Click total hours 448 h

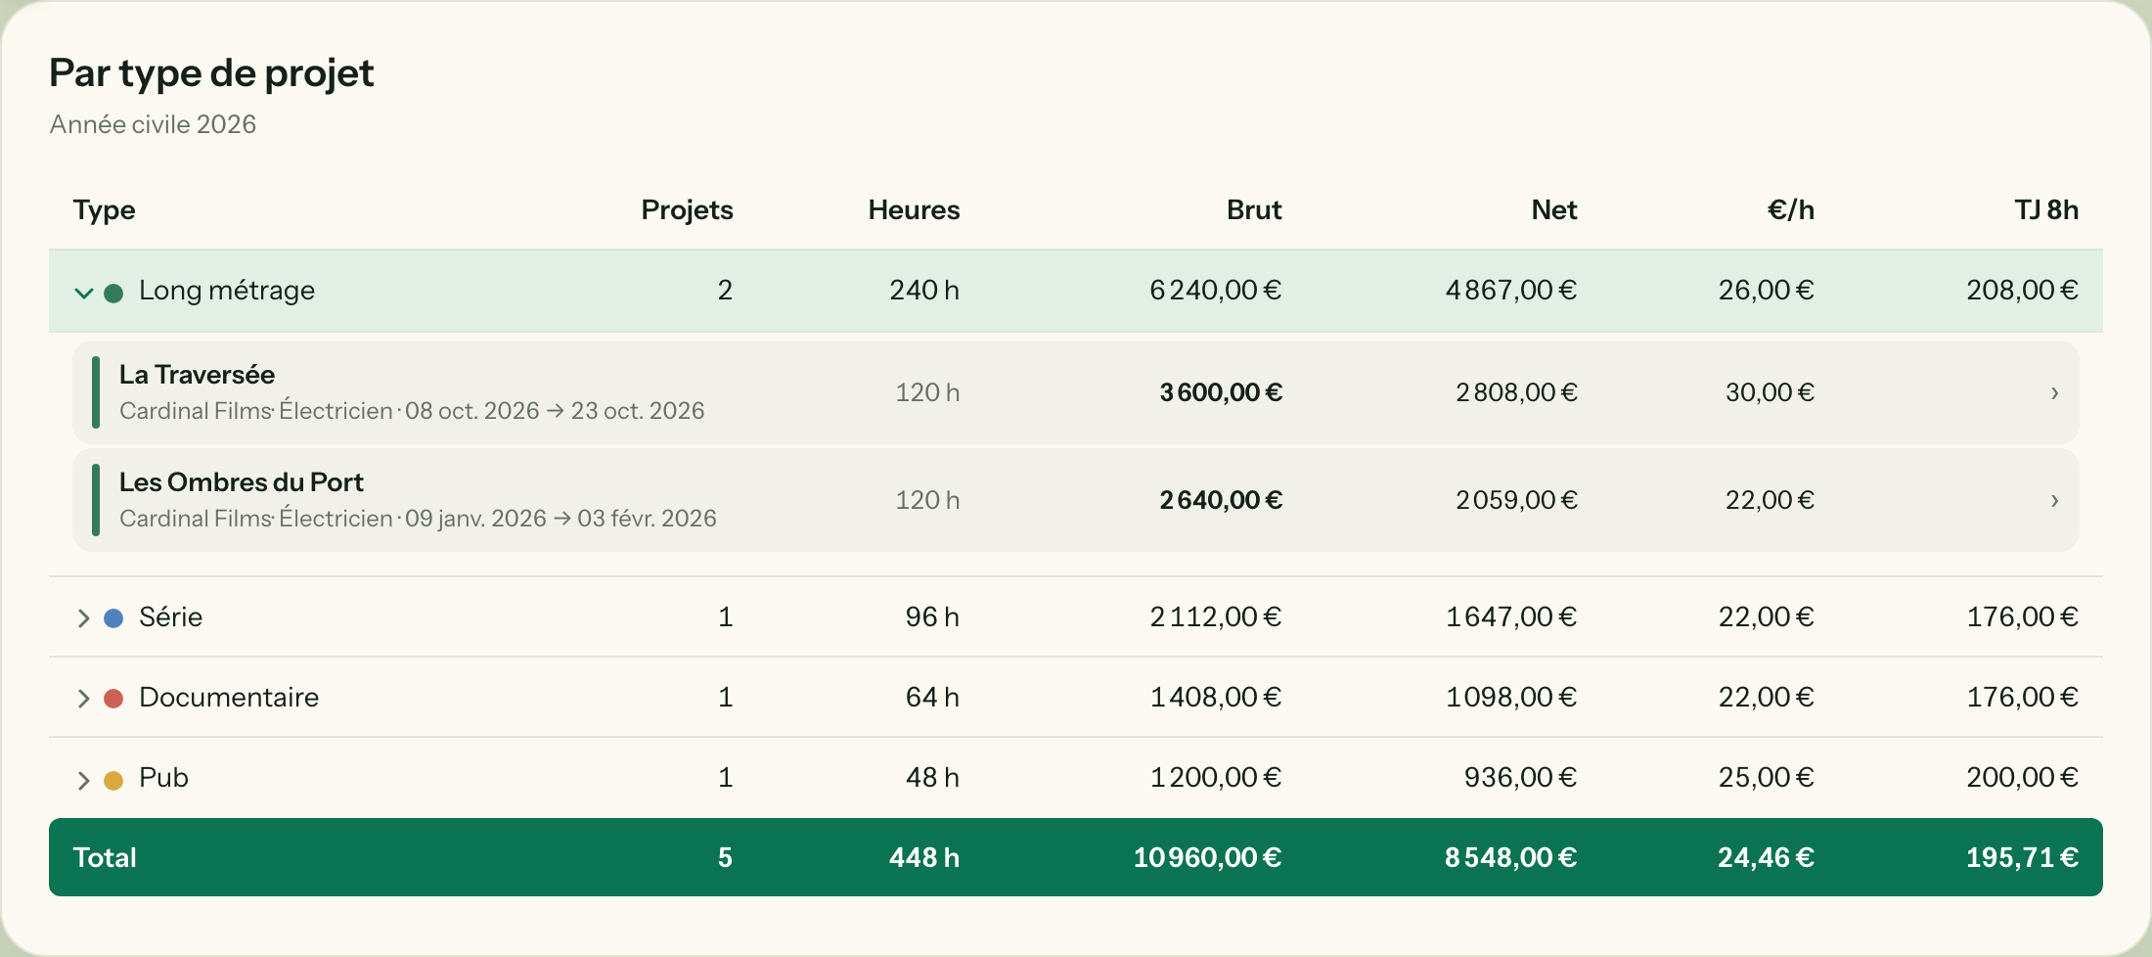pyautogui.click(x=924, y=857)
